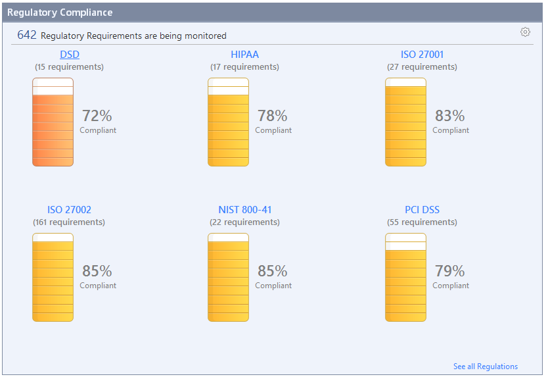Open the widget settings gear icon
546x379 pixels.
pyautogui.click(x=525, y=32)
